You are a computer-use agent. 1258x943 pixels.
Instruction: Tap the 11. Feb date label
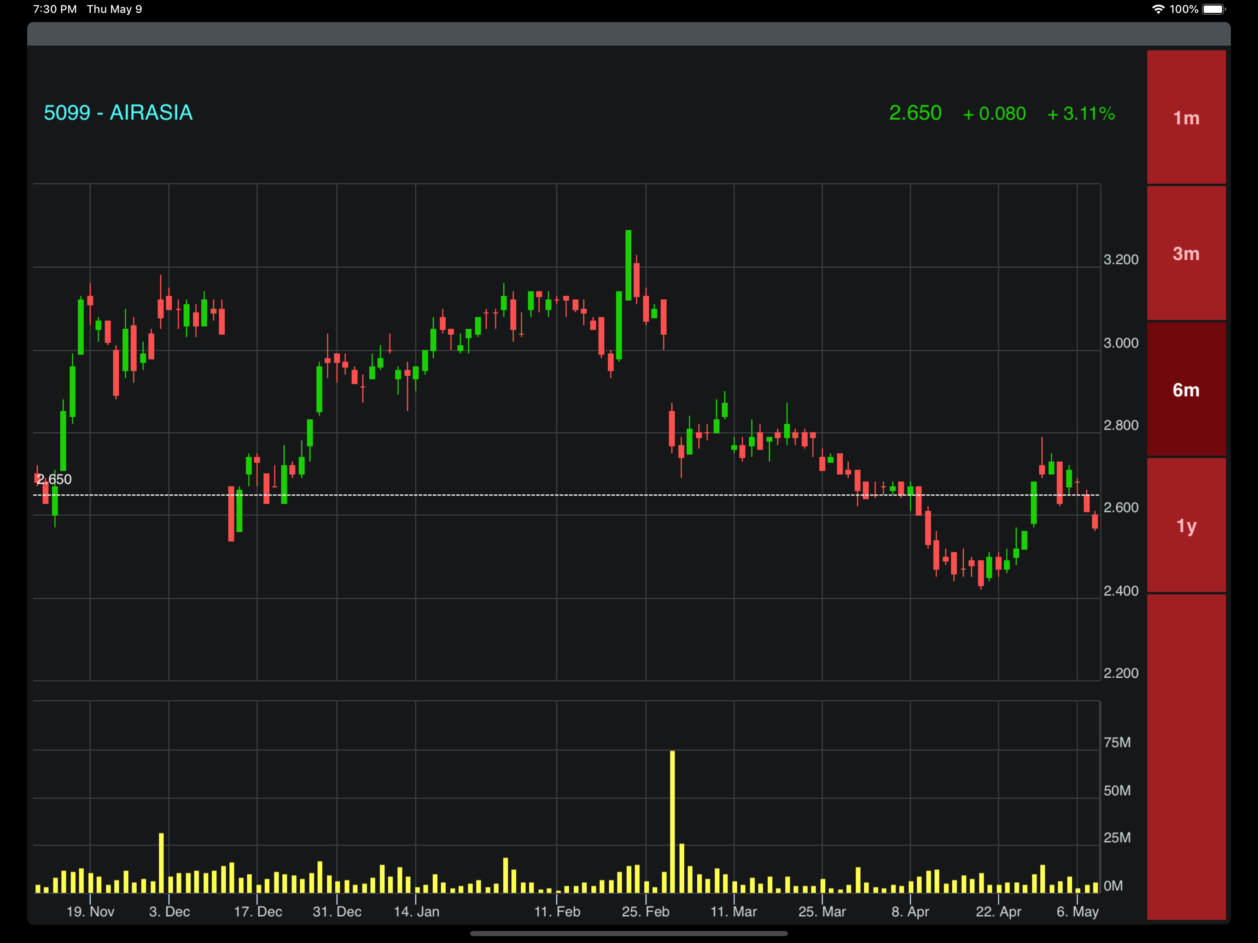point(557,911)
